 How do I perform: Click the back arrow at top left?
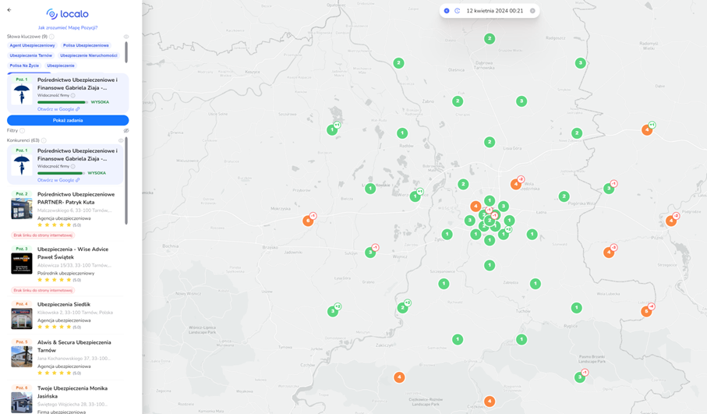tap(9, 10)
